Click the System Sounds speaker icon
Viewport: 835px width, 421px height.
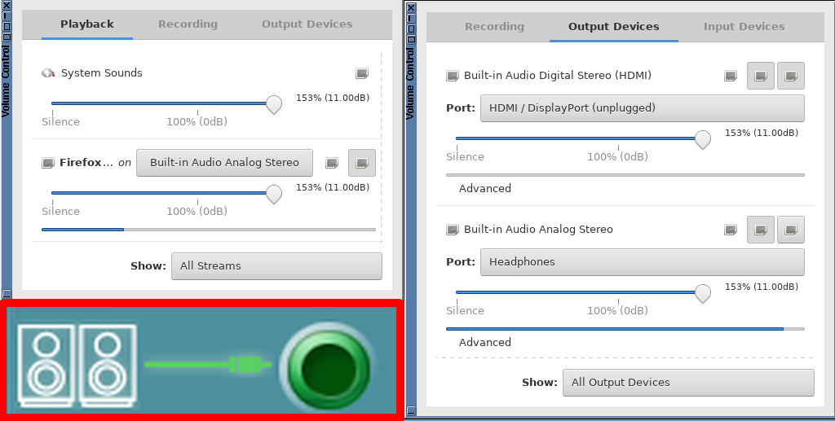pyautogui.click(x=48, y=73)
